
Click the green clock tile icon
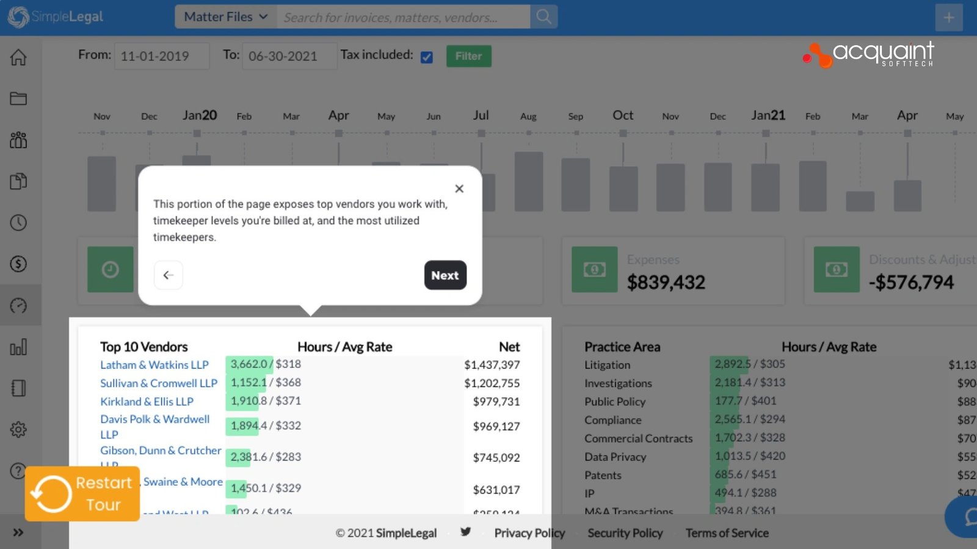click(111, 269)
